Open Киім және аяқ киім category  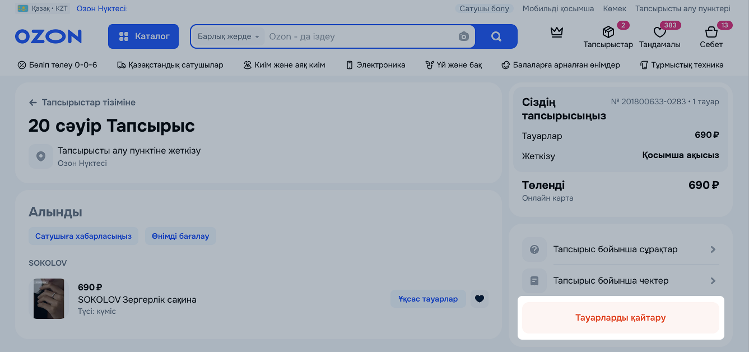click(284, 65)
